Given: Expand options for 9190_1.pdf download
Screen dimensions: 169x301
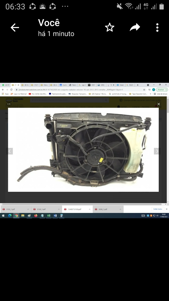Looking at the screenshot, I should pyautogui.click(x=28, y=209).
